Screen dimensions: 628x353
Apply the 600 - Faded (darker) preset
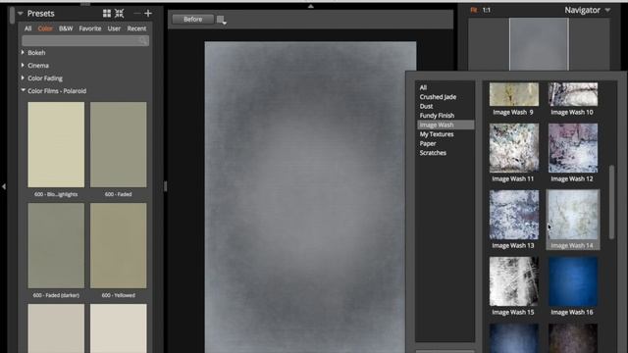point(56,245)
